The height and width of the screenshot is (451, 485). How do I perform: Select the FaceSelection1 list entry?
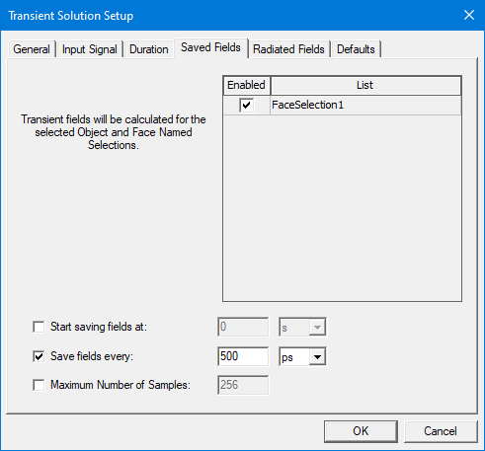pyautogui.click(x=365, y=106)
